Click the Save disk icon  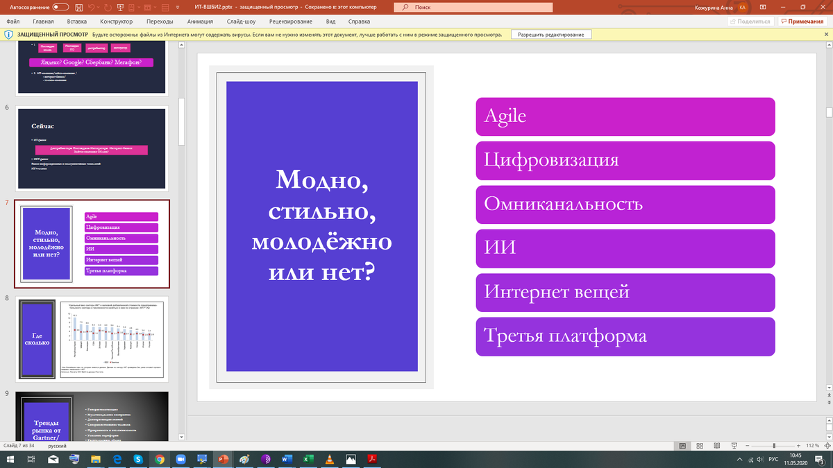(x=79, y=7)
